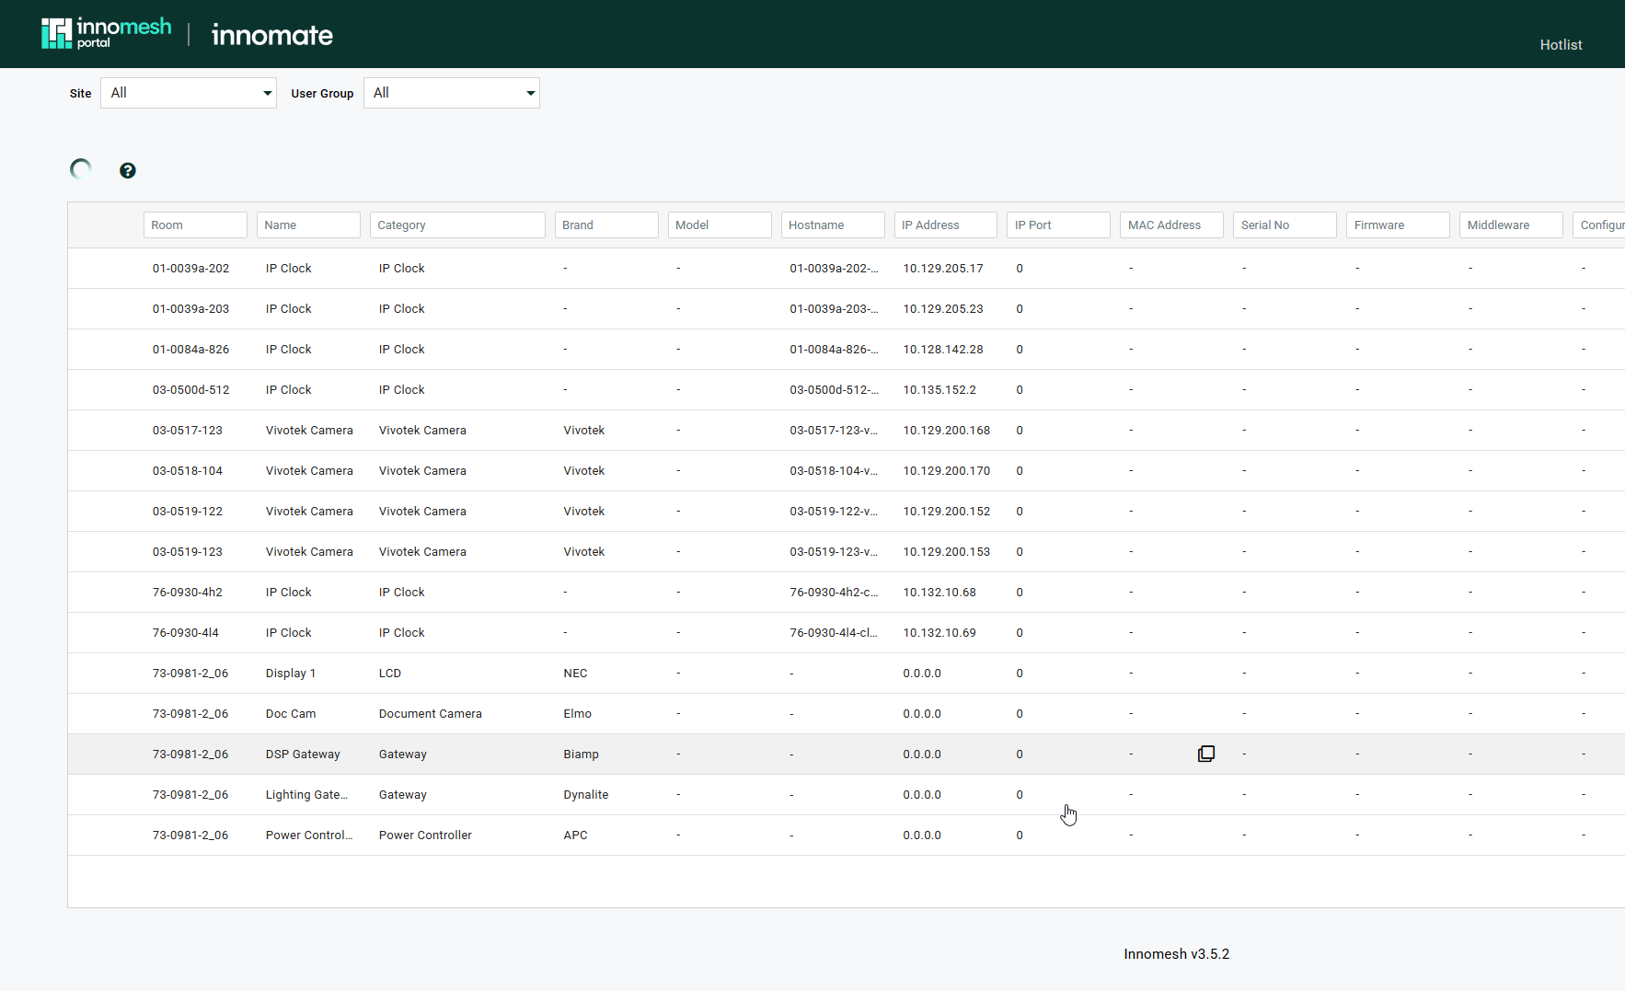Click the Firmware filter field
This screenshot has height=991, width=1625.
coord(1399,225)
